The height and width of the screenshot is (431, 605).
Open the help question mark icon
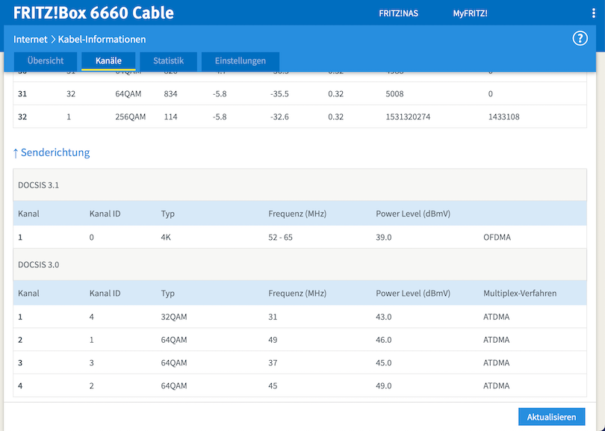pyautogui.click(x=580, y=39)
